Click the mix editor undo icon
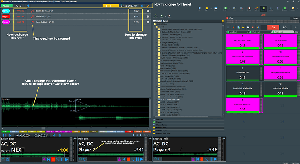 pyautogui.click(x=145, y=135)
